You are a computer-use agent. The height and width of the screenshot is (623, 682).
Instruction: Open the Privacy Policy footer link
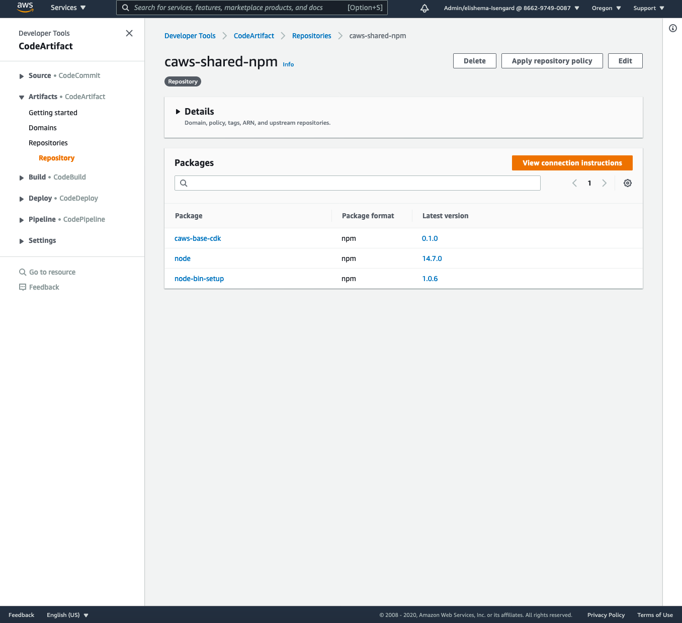(x=606, y=615)
